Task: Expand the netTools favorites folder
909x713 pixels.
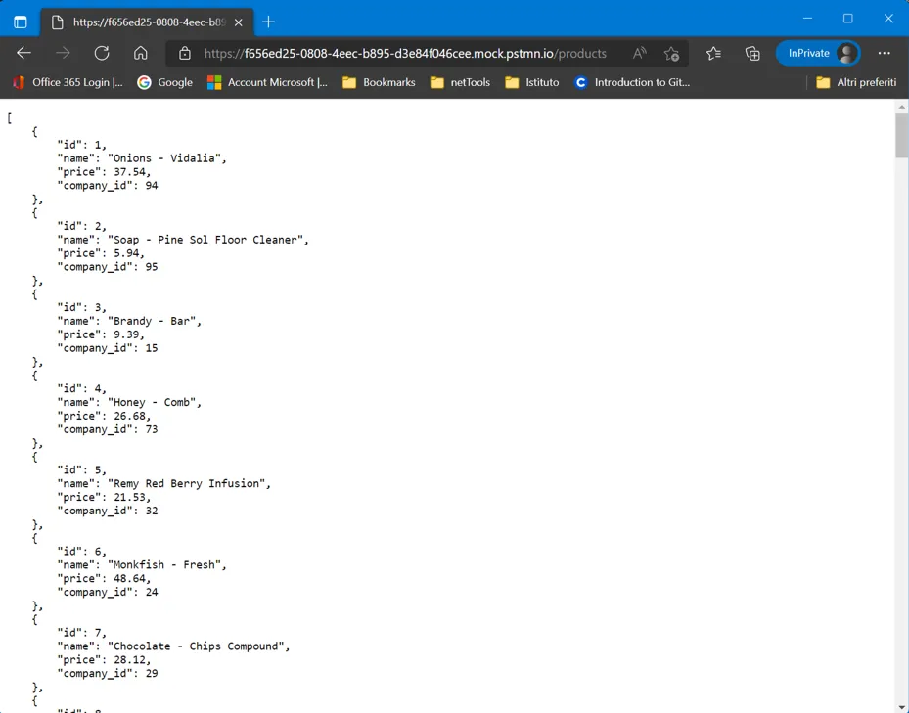Action: (460, 82)
